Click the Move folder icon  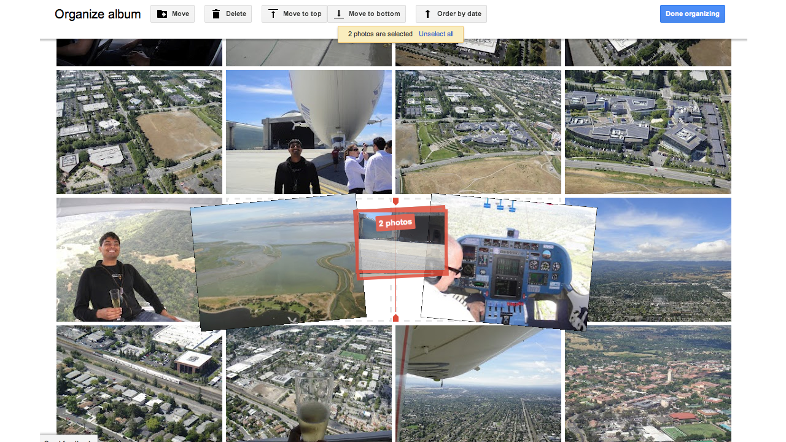[161, 14]
